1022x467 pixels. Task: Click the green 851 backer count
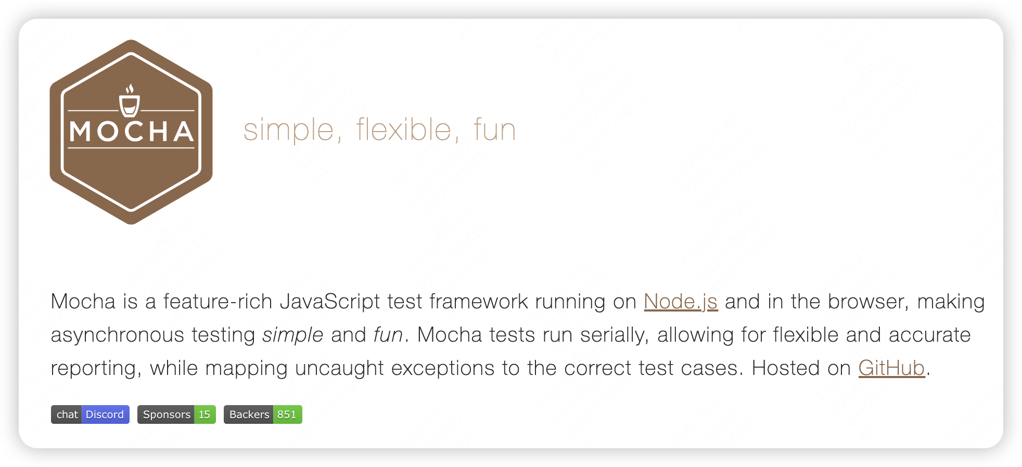click(287, 414)
